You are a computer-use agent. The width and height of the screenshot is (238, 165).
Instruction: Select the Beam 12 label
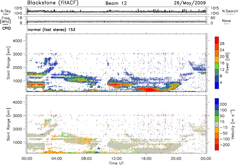pyautogui.click(x=116, y=3)
